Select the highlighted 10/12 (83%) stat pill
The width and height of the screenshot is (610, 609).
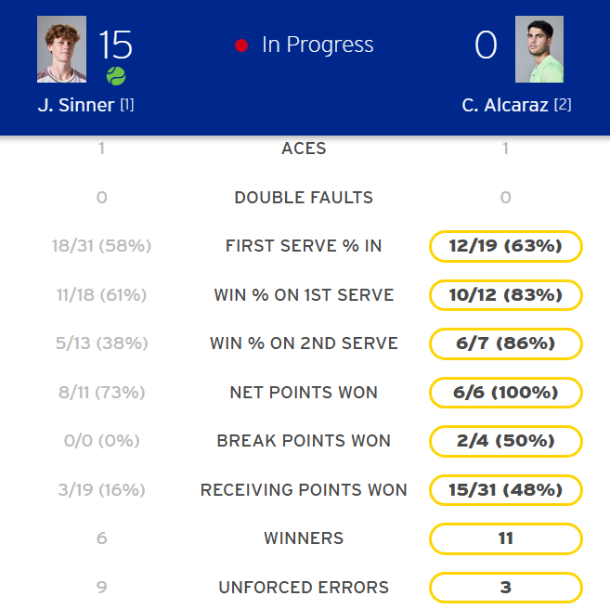506,295
